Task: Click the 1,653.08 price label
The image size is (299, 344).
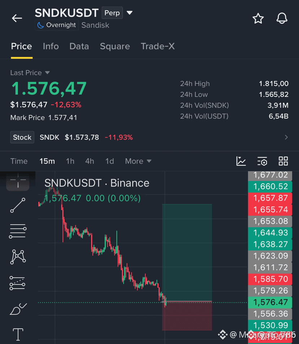Action: 270,221
